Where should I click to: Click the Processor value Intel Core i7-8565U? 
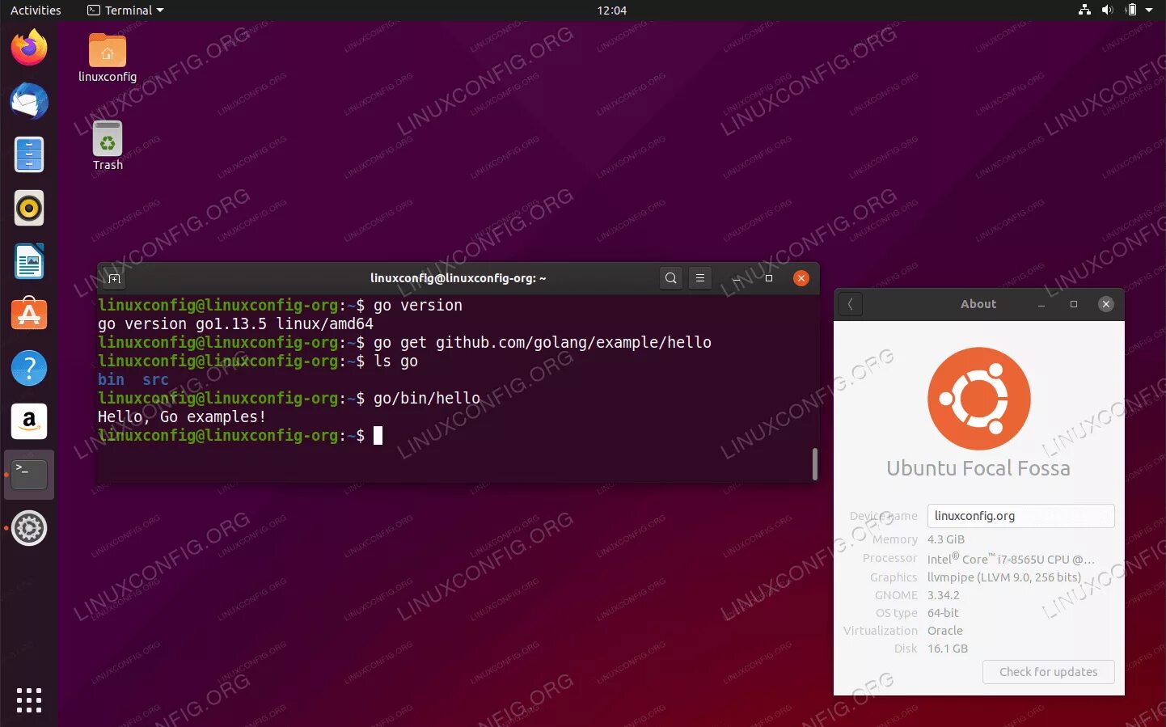tap(1011, 559)
